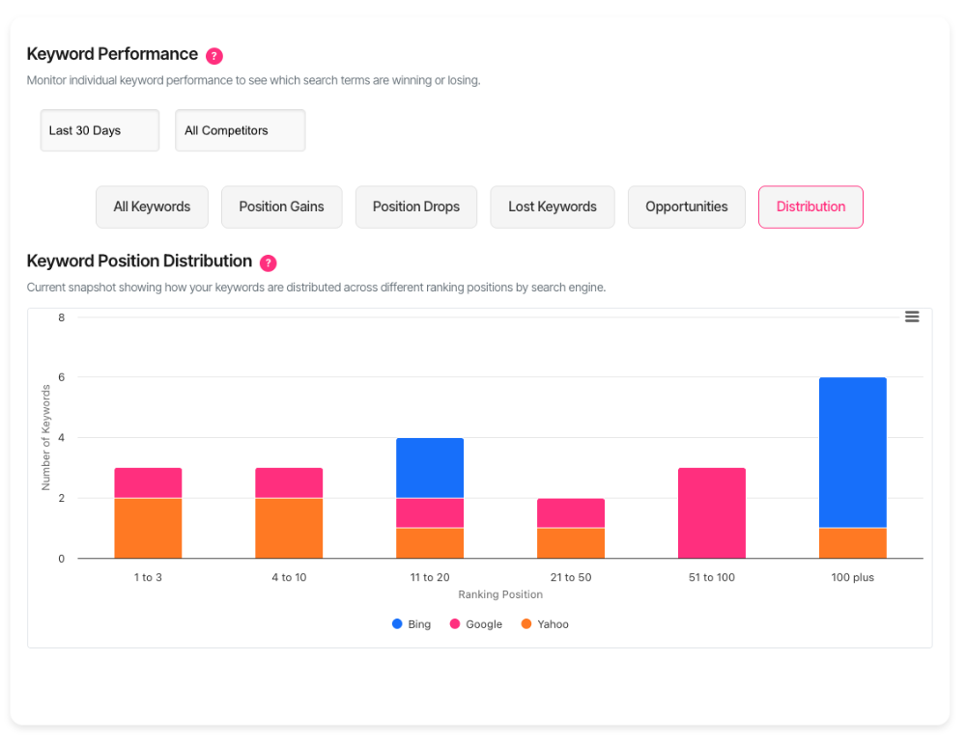The width and height of the screenshot is (966, 743).
Task: Click the pink Google bar at 51 to 100
Action: pos(712,511)
